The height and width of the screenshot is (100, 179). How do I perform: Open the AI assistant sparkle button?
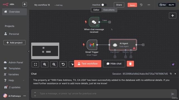[173, 64]
